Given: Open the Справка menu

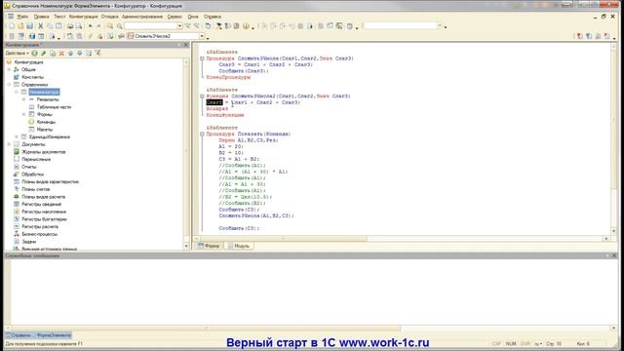Looking at the screenshot, I should 213,17.
